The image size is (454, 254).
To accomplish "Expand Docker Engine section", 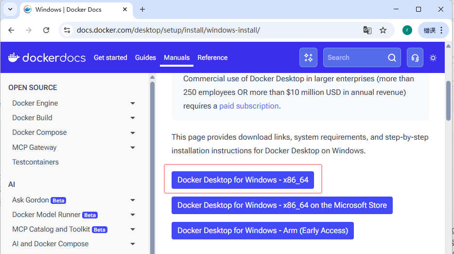I will [x=133, y=103].
